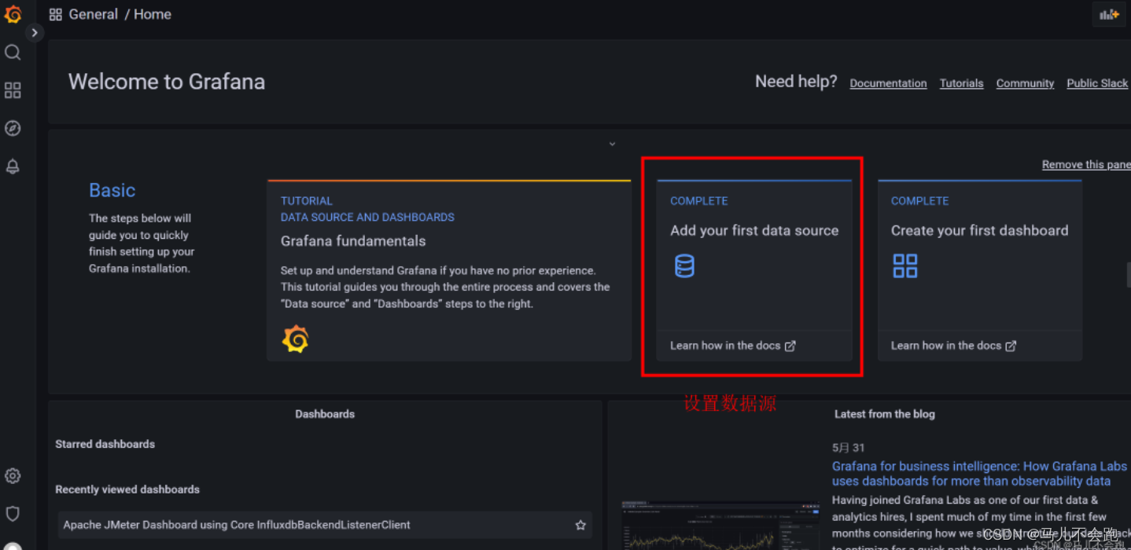Viewport: 1131px width, 550px height.
Task: Click the Add panel chart icon
Action: point(1109,15)
